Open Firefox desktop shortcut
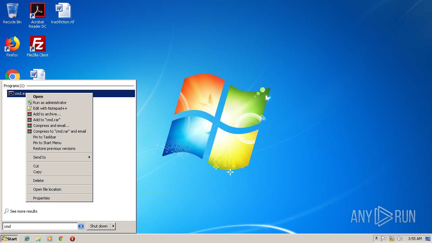This screenshot has height=243, width=432. click(x=12, y=47)
